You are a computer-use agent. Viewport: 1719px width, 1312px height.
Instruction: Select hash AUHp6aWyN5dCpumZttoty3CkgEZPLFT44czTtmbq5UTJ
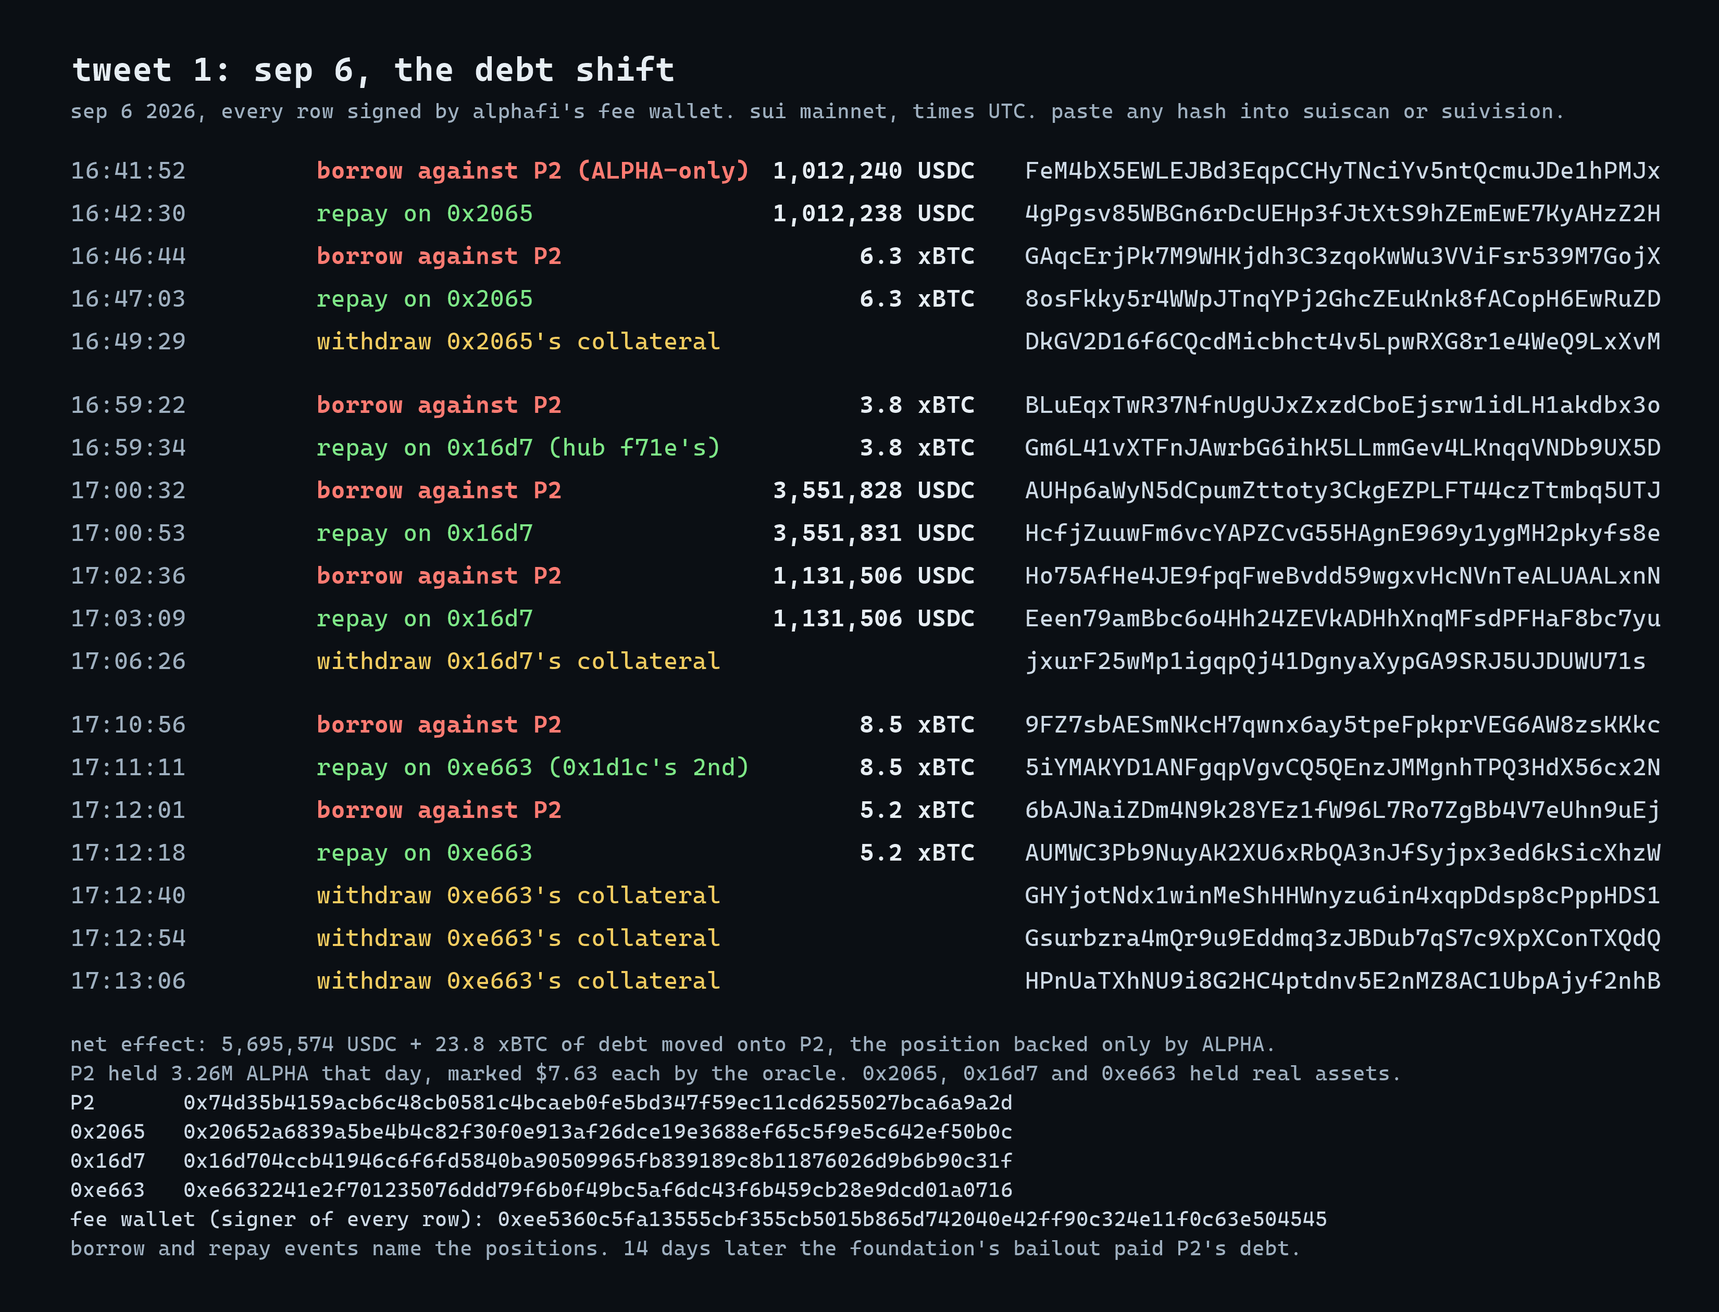(1342, 490)
